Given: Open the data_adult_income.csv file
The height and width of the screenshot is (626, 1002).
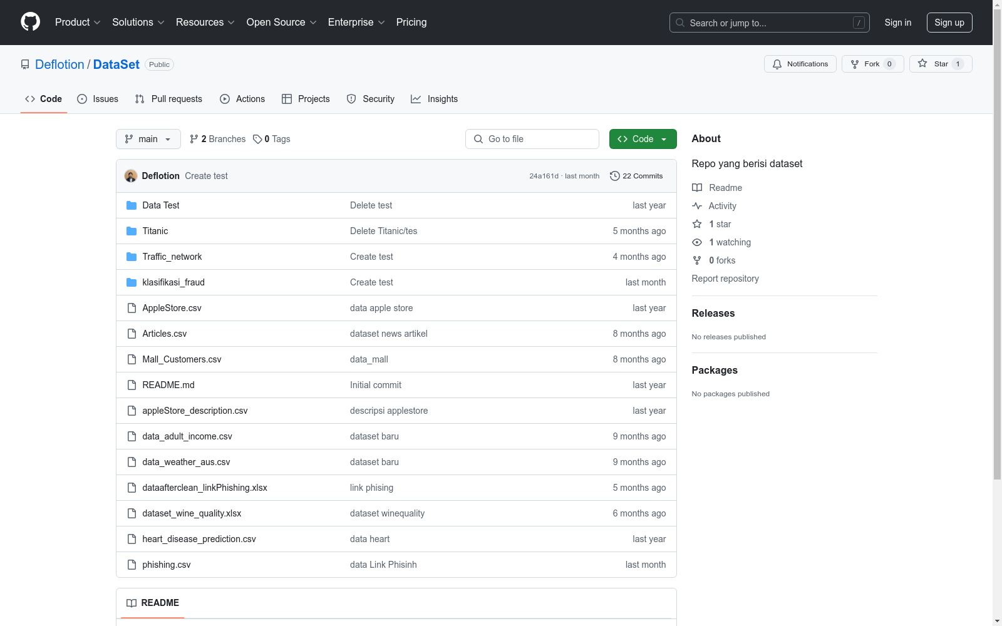Looking at the screenshot, I should point(187,436).
